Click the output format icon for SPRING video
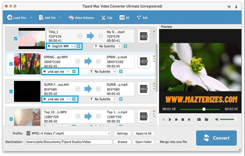The image size is (245, 156). click(144, 61)
